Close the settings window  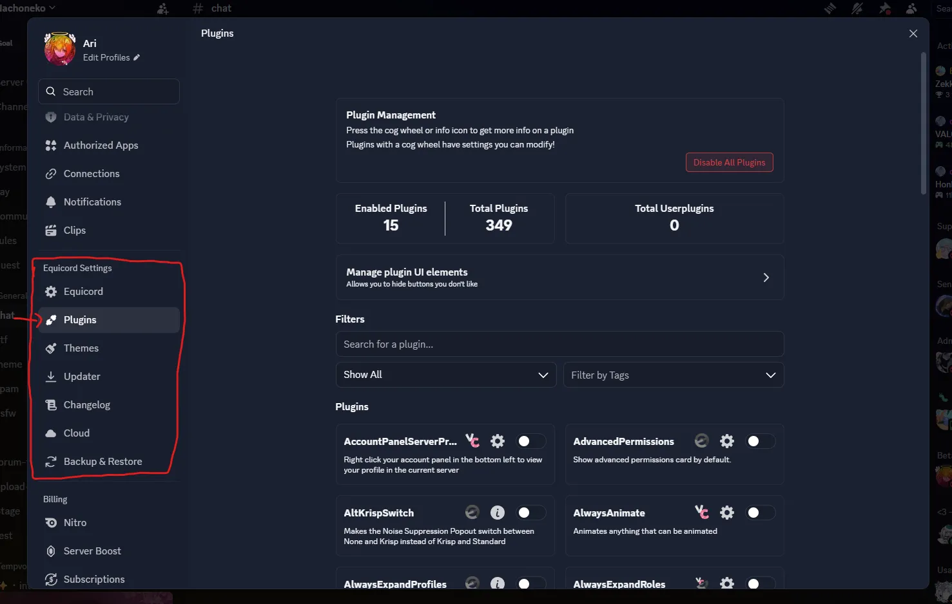pyautogui.click(x=913, y=33)
